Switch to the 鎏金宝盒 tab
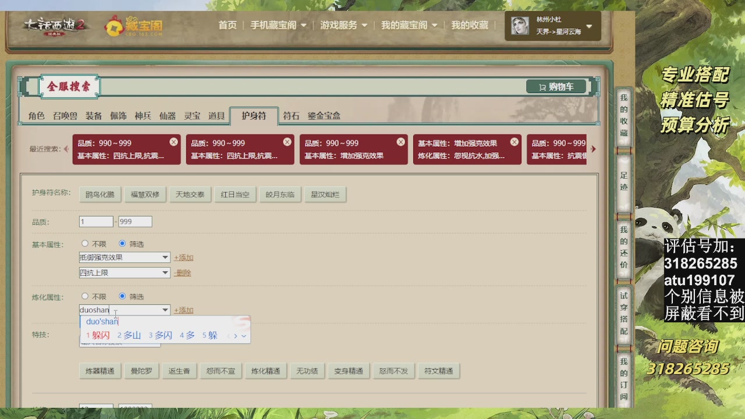This screenshot has height=419, width=745. click(x=324, y=116)
